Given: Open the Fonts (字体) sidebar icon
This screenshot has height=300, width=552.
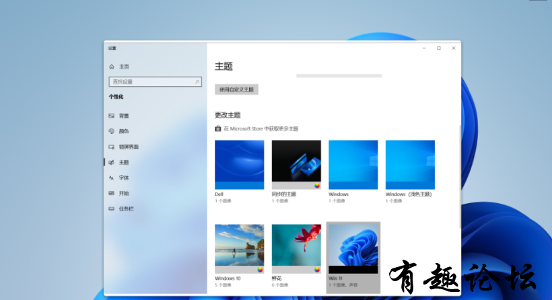Looking at the screenshot, I should coord(112,178).
